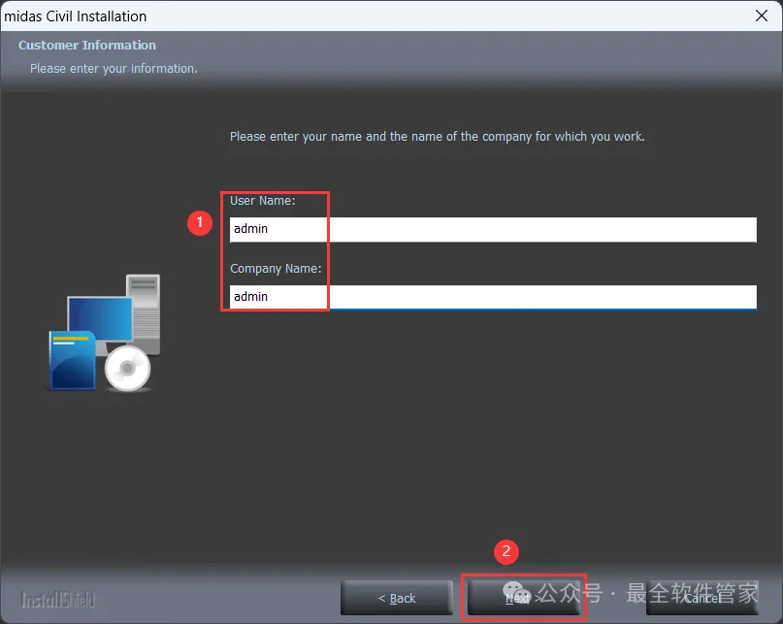Viewport: 783px width, 624px height.
Task: Click the 'Please enter your information.' text
Action: pyautogui.click(x=114, y=69)
